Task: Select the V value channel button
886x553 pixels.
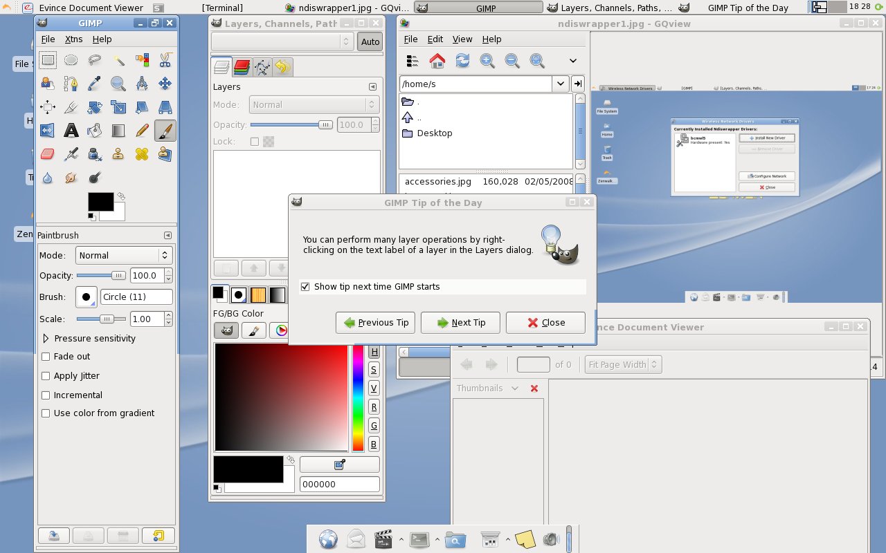Action: 374,388
